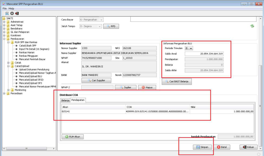Click the red exit door toolbar icon
This screenshot has height=156, width=264.
pos(16,13)
